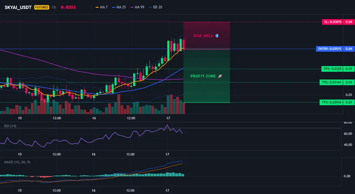Click the shield icon beside RISK AREA
Image resolution: width=355 pixels, height=194 pixels.
[x=217, y=36]
